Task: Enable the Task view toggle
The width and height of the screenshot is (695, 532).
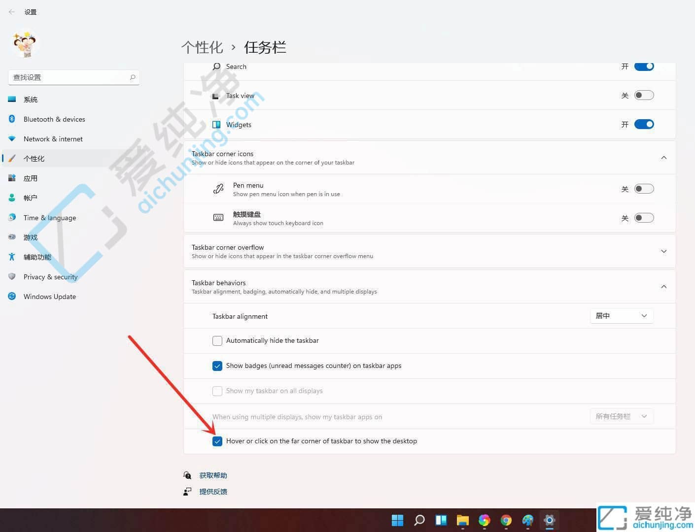Action: (x=644, y=95)
